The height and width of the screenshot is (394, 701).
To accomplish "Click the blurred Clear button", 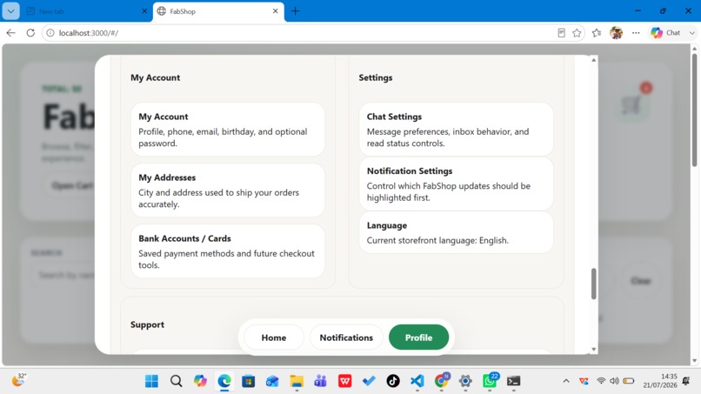I will (x=641, y=281).
